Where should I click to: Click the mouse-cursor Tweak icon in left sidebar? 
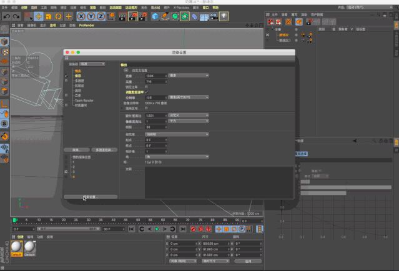tap(4, 114)
